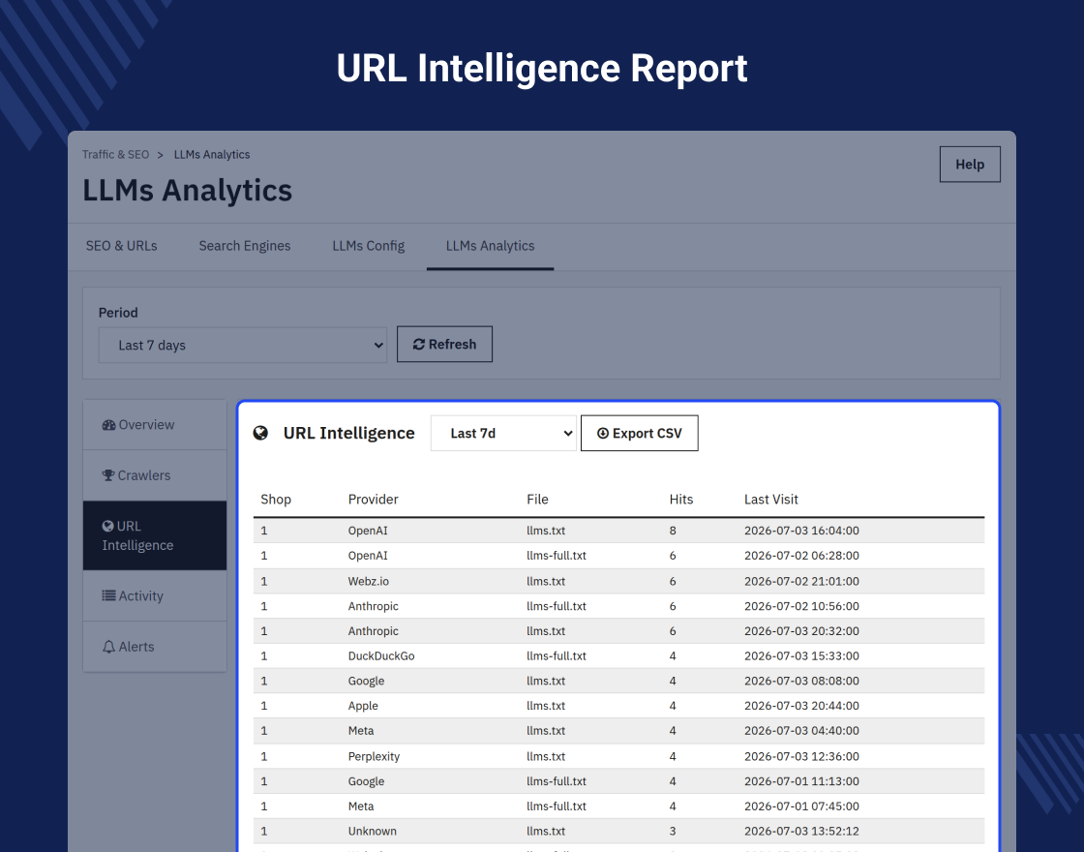Click the Overview dashboard icon in sidebar
Viewport: 1084px width, 852px height.
[108, 425]
